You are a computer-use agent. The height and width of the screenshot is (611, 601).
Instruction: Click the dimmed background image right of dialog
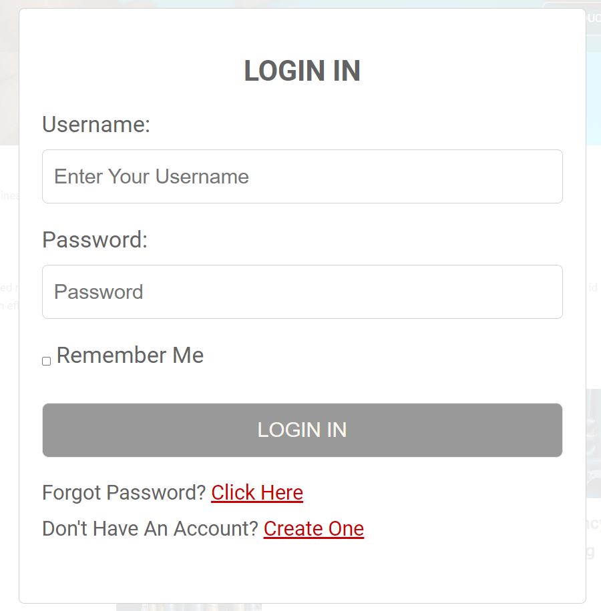point(593,444)
